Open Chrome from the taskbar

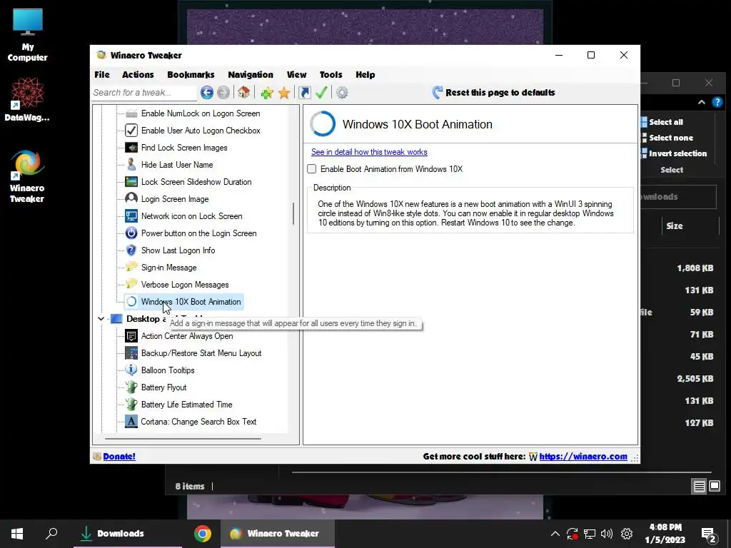[x=202, y=534]
